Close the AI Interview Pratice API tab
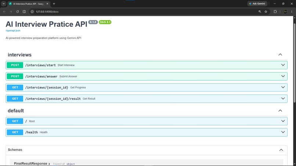 (47, 4)
